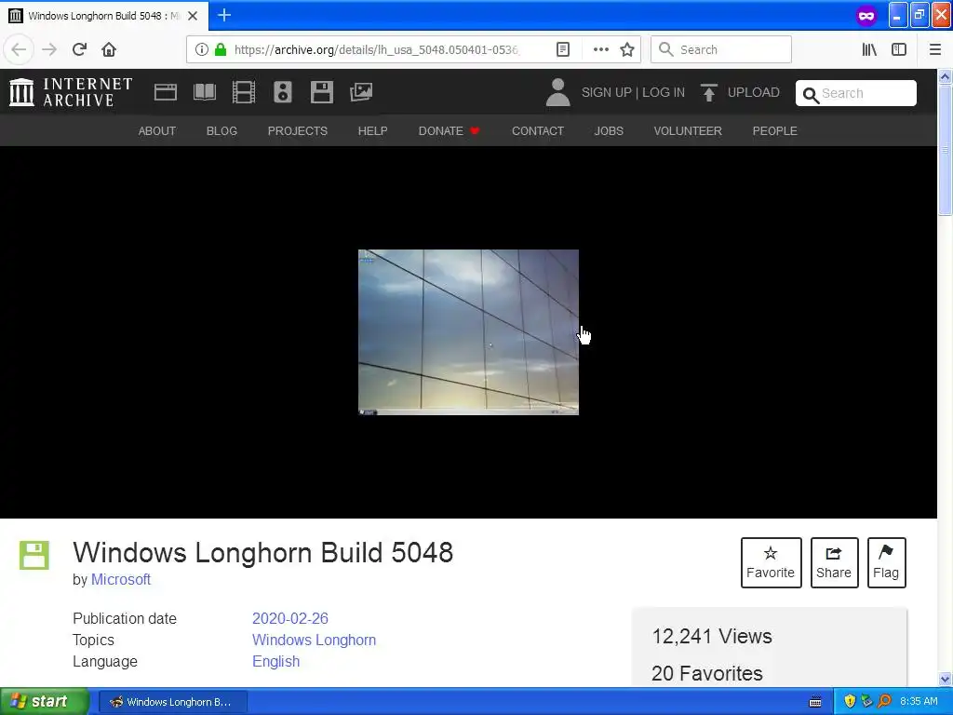Click the Share button
This screenshot has height=715, width=953.
tap(834, 562)
